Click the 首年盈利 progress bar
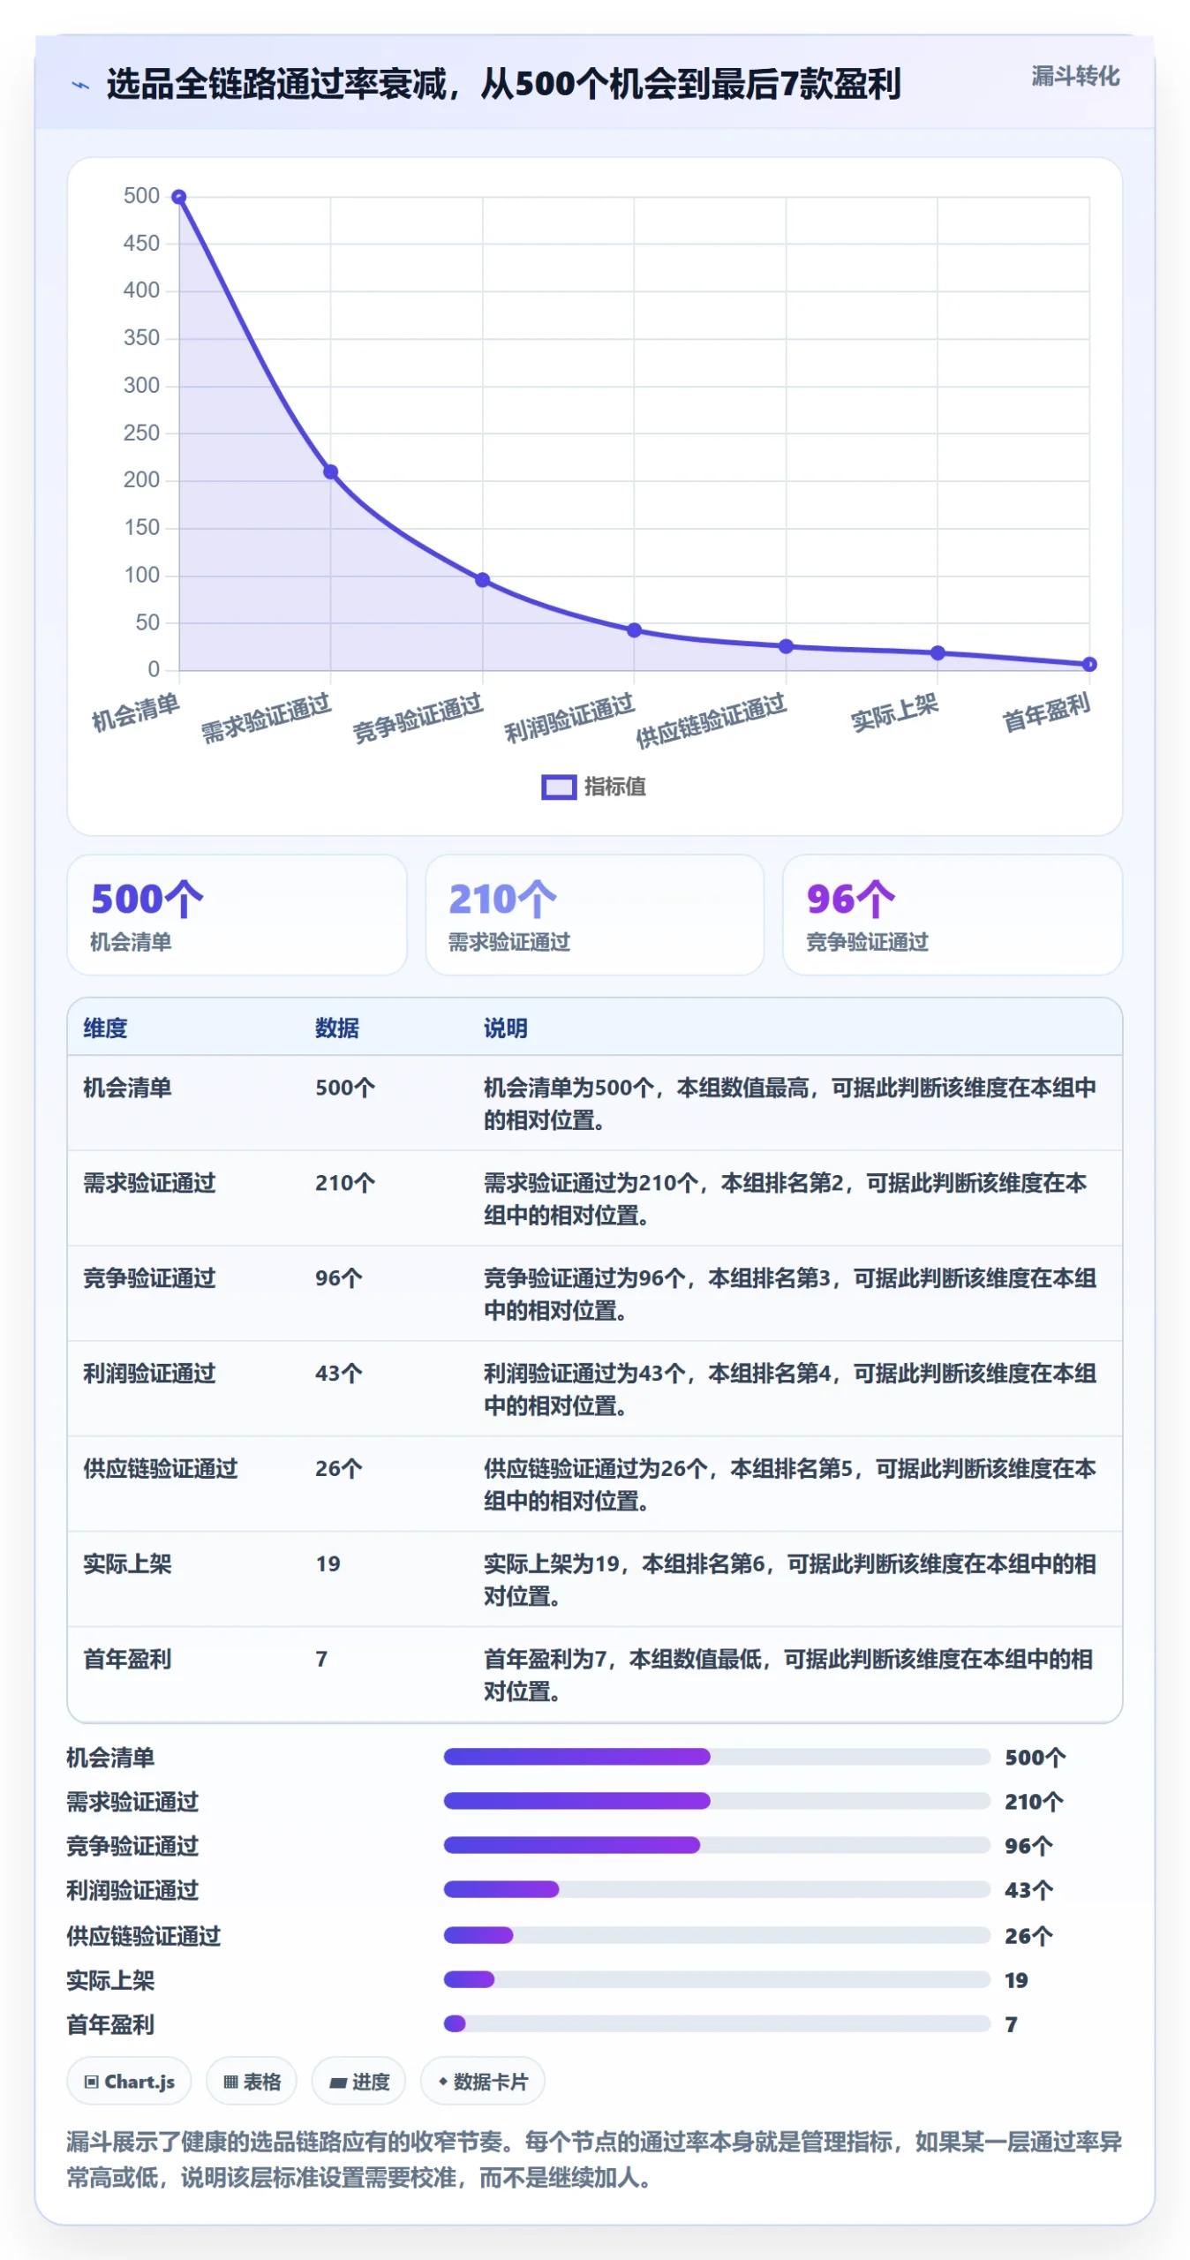 click(716, 2023)
